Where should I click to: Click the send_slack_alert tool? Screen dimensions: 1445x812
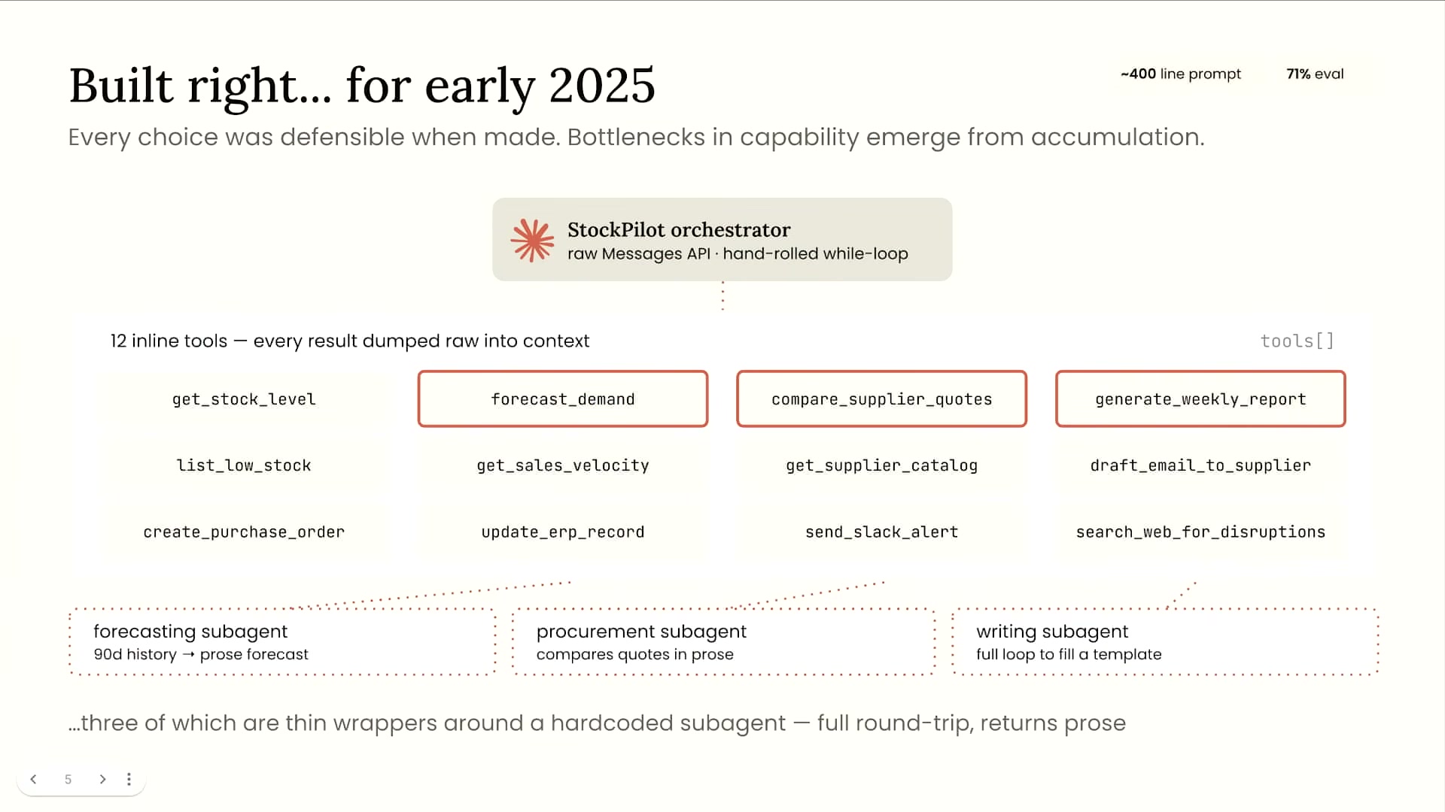click(881, 532)
